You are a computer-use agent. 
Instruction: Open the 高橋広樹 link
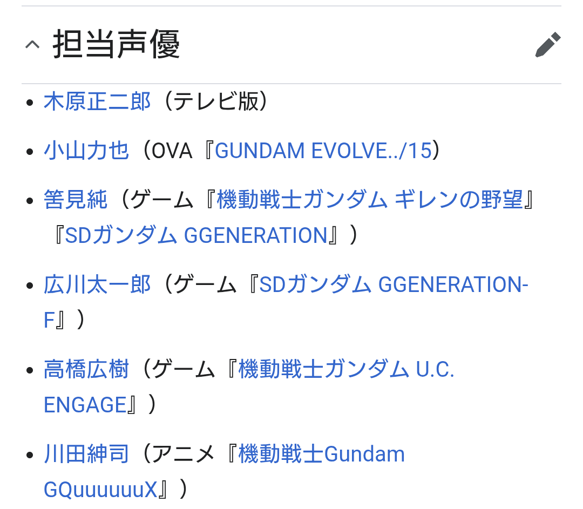pyautogui.click(x=86, y=369)
